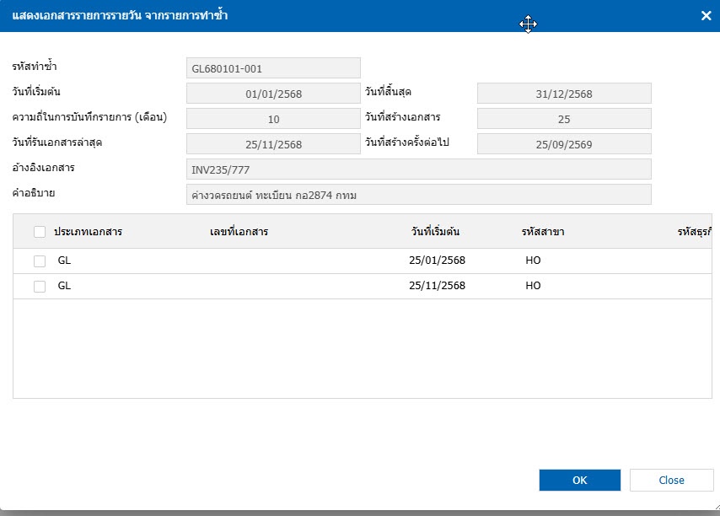Check the GL row dated 25/11/2568
This screenshot has width=720, height=516.
pyautogui.click(x=40, y=287)
